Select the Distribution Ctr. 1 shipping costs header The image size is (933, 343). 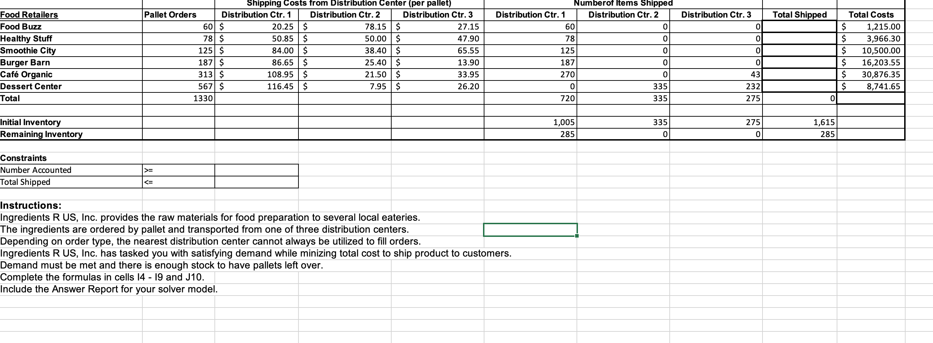coord(256,15)
